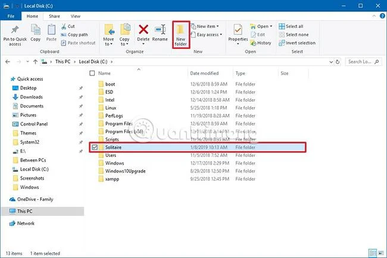Image resolution: width=387 pixels, height=258 pixels.
Task: Switch to the View ribbon tab
Action: coord(76,16)
